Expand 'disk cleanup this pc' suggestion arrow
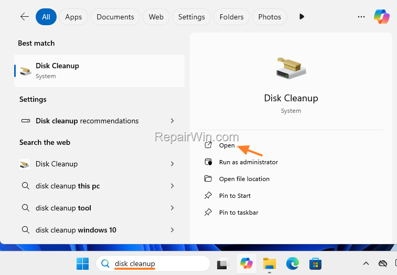 coord(172,186)
